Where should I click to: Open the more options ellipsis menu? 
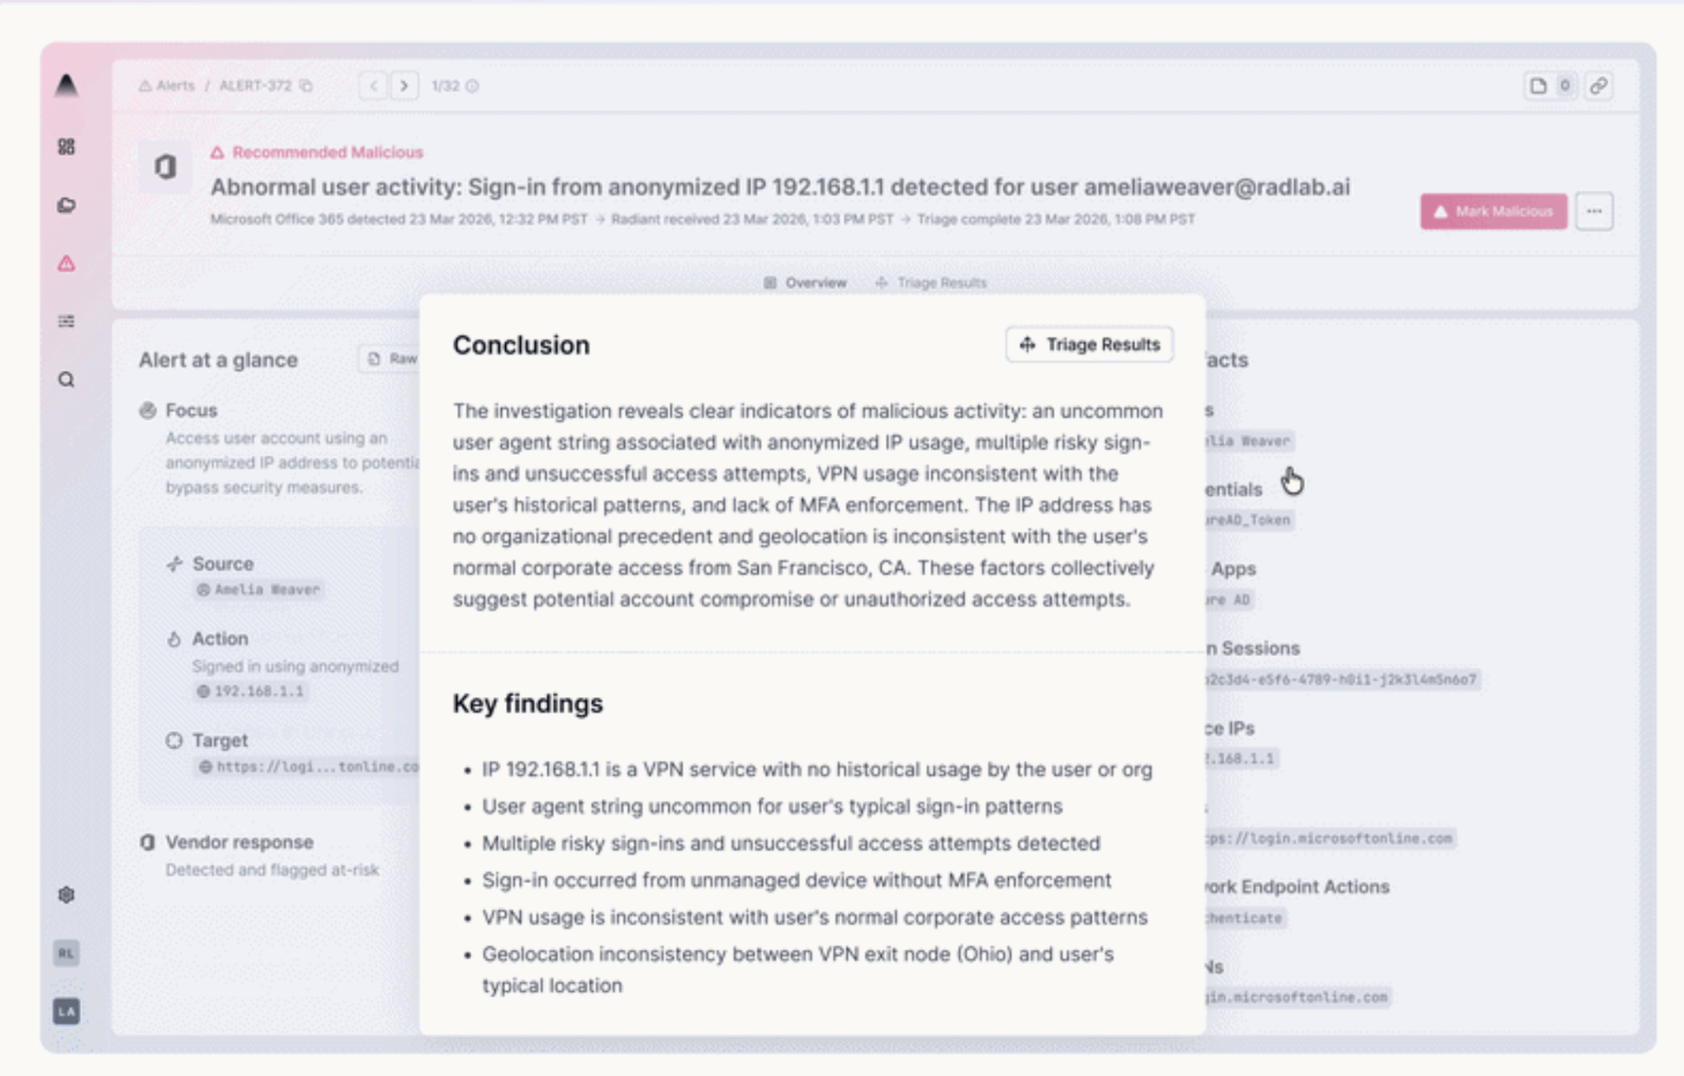click(x=1594, y=211)
